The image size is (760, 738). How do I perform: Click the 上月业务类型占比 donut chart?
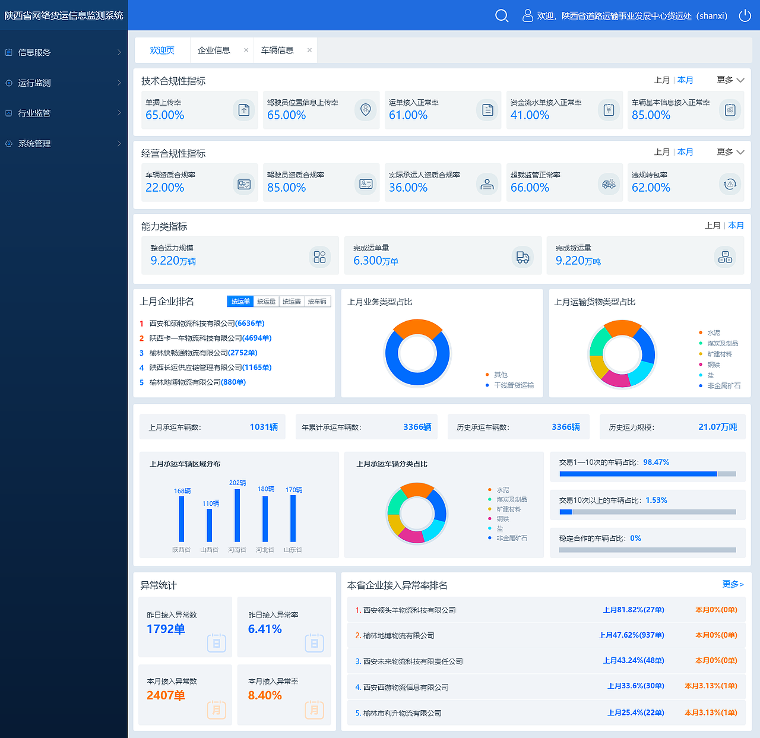click(x=417, y=353)
